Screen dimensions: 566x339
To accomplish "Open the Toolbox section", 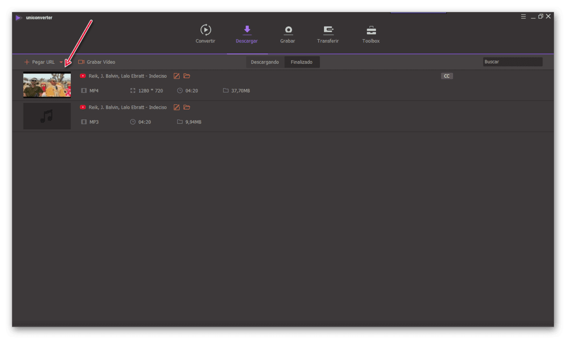I will (x=371, y=34).
